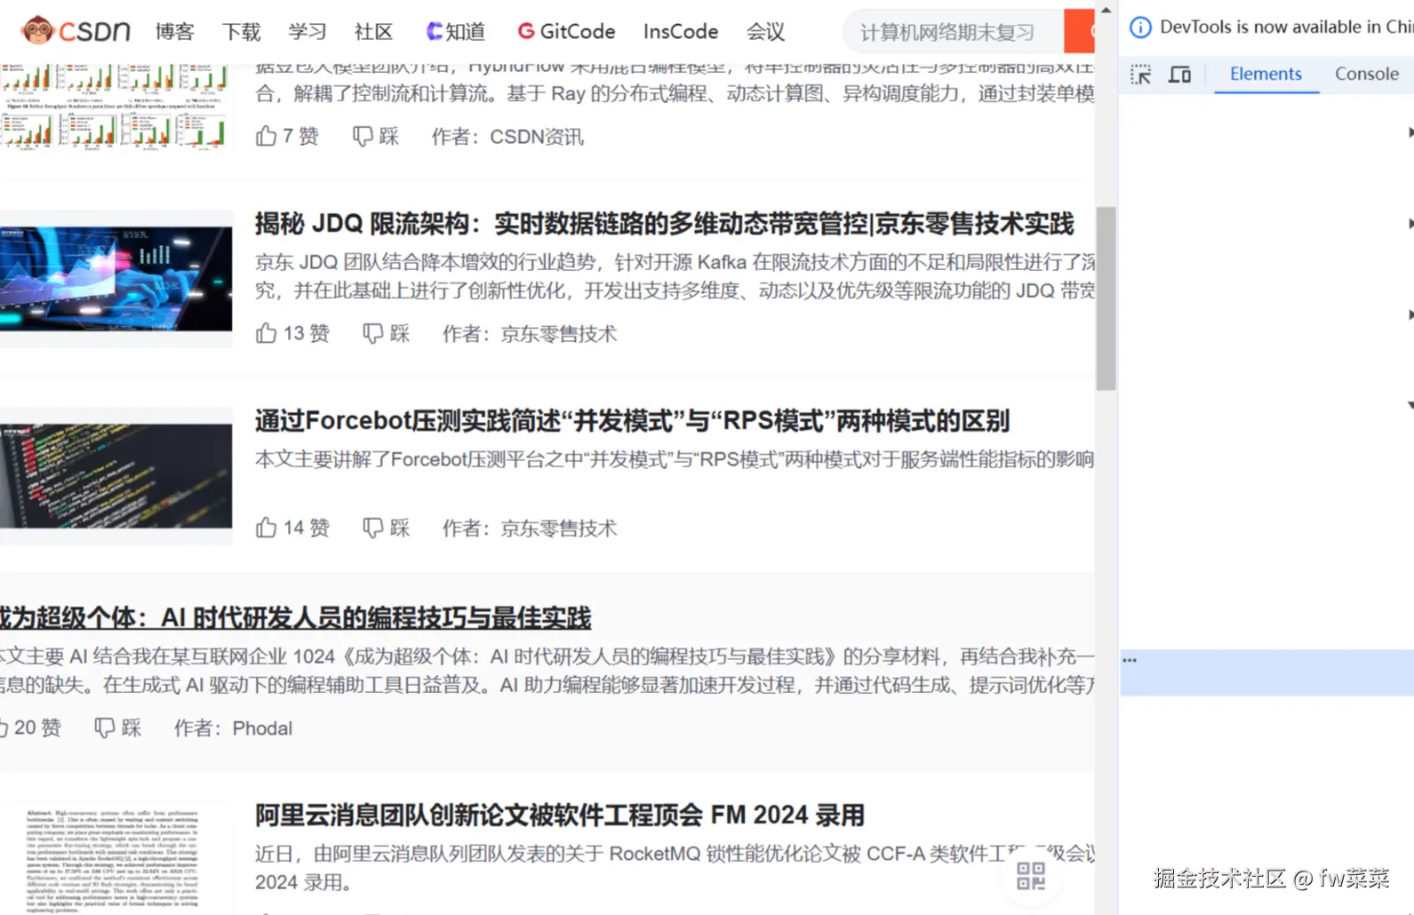Open the GitCode nav link
1414x915 pixels.
(x=566, y=32)
